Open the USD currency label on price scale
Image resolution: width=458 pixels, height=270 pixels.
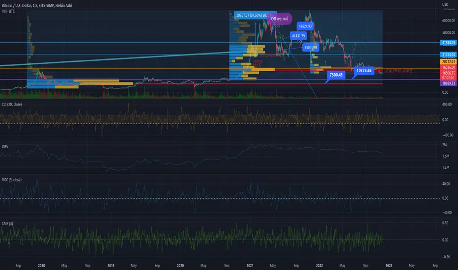click(445, 4)
